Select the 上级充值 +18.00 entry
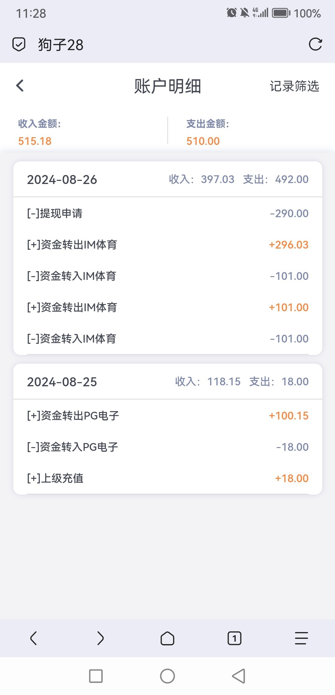 pos(167,478)
